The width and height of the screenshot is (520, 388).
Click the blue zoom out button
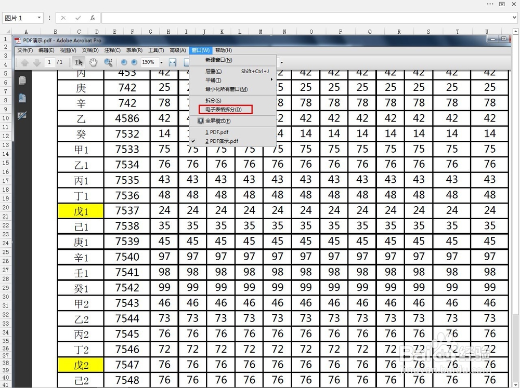tap(124, 62)
